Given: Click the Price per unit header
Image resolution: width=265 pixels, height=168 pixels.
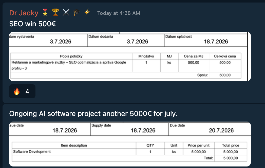Looking at the screenshot, I should [199, 146].
